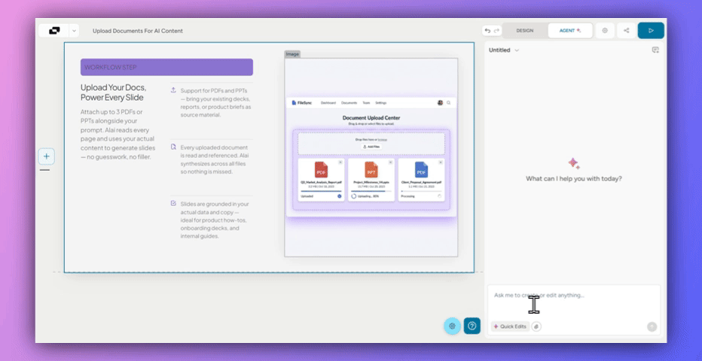
Task: Click the document search icon beside 'Every uploaded document'
Action: click(x=173, y=147)
